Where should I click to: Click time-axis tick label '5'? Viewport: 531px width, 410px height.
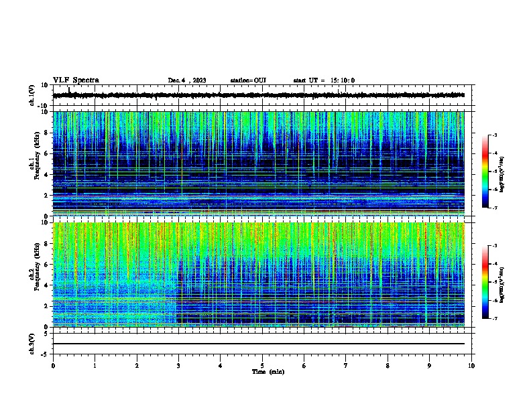(x=262, y=366)
